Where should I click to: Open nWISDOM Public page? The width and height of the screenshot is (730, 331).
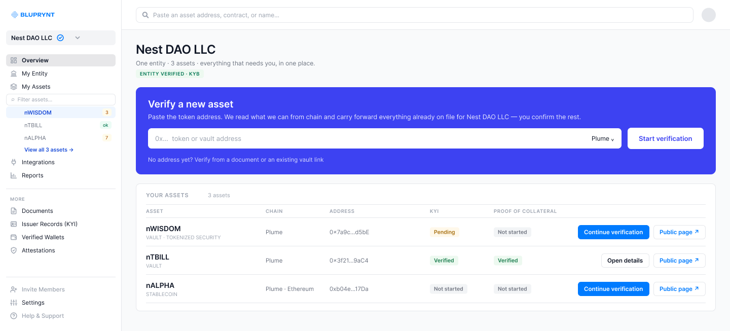[679, 232]
